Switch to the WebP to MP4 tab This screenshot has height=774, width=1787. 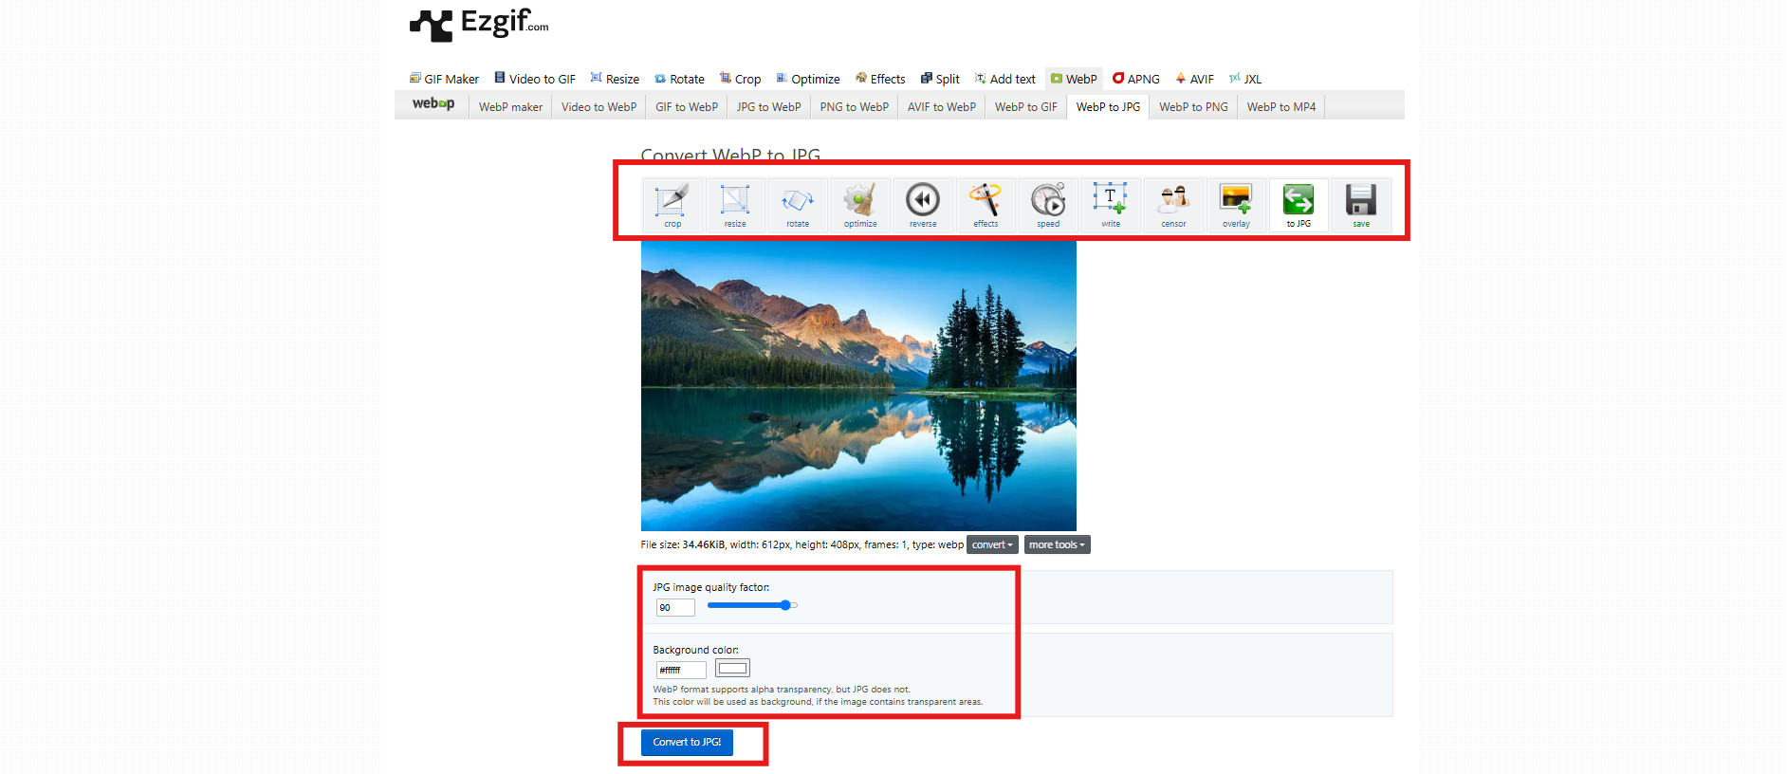(1280, 107)
